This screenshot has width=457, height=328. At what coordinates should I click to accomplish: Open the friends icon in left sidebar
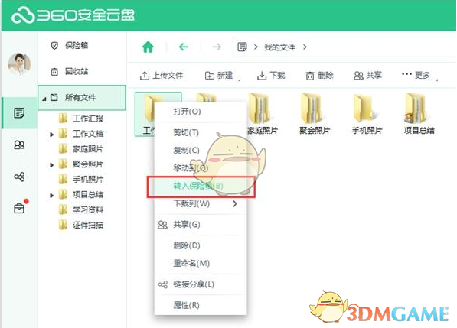click(x=19, y=145)
